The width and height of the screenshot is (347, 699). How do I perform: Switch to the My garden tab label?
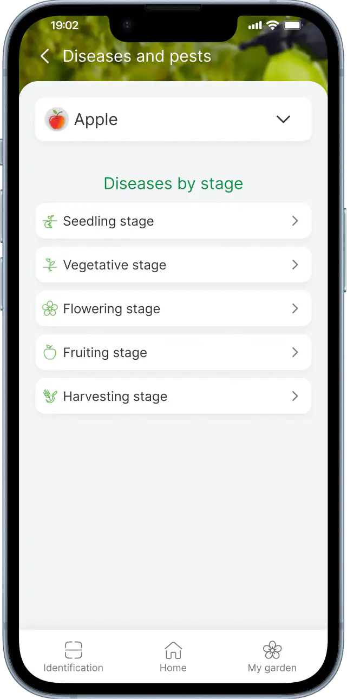pyautogui.click(x=272, y=668)
